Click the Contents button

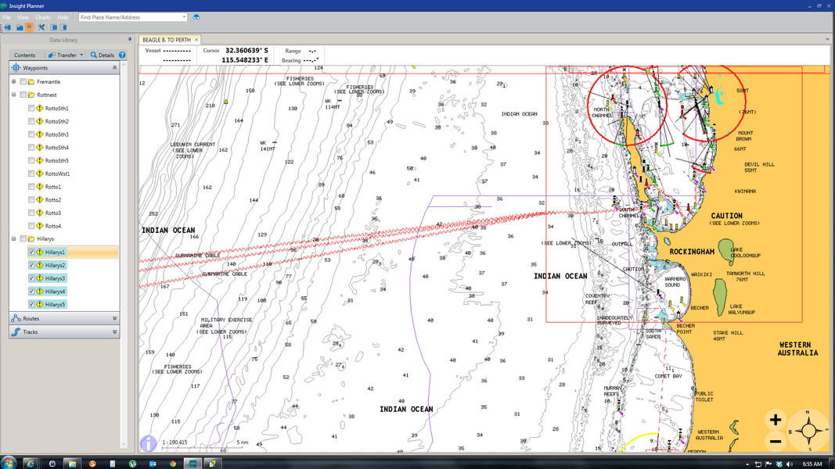[25, 55]
